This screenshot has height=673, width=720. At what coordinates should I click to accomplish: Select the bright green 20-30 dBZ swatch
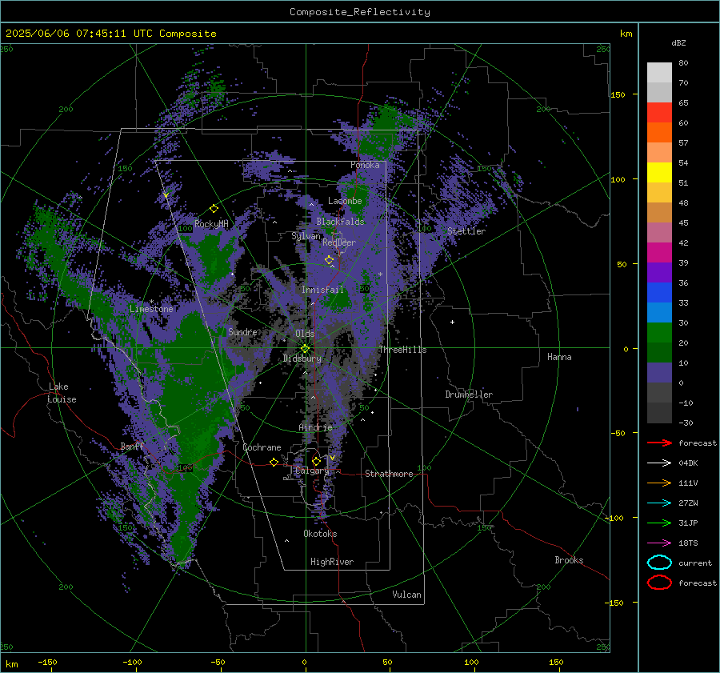pyautogui.click(x=659, y=332)
